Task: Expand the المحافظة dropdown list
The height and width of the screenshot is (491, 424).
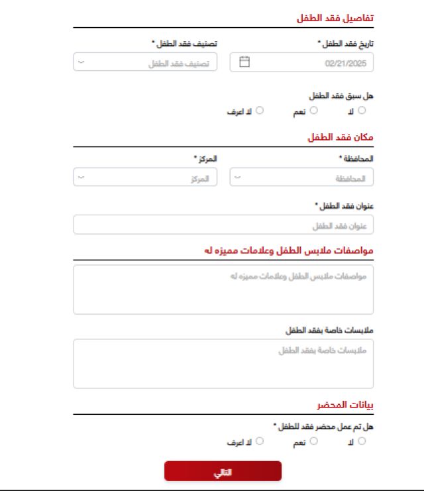Action: [x=301, y=177]
